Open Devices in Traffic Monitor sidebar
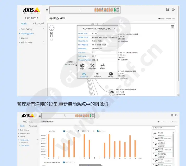This screenshot has width=186, height=166. [x=22, y=137]
